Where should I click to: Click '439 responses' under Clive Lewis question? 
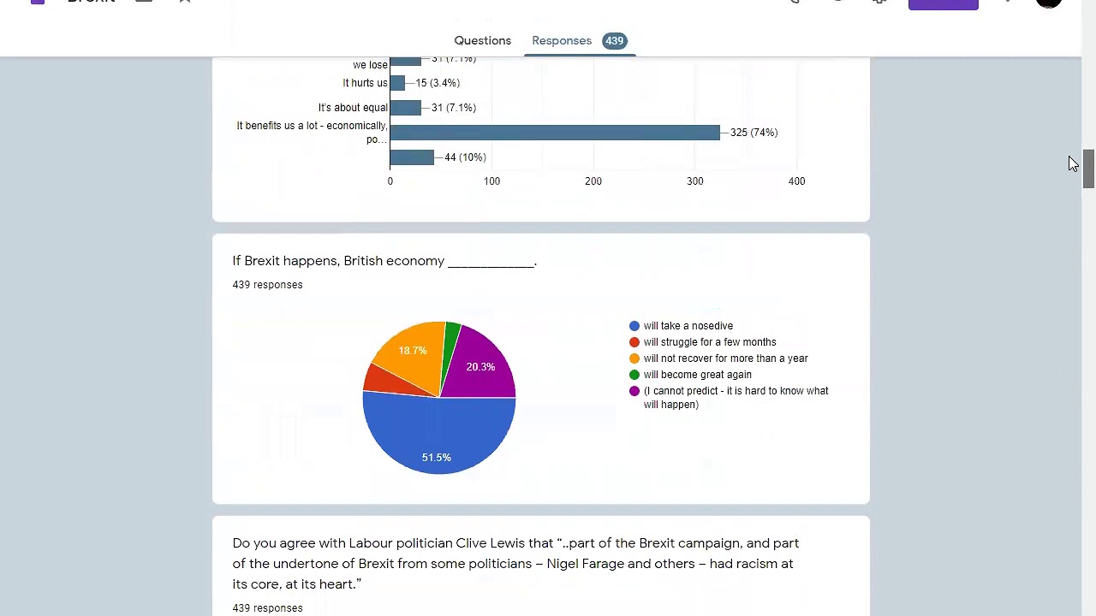267,608
